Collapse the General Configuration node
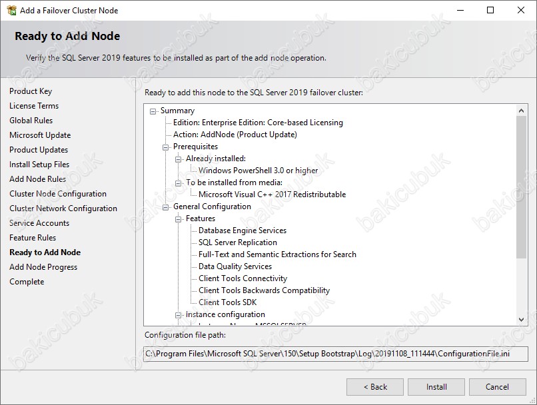 point(165,207)
